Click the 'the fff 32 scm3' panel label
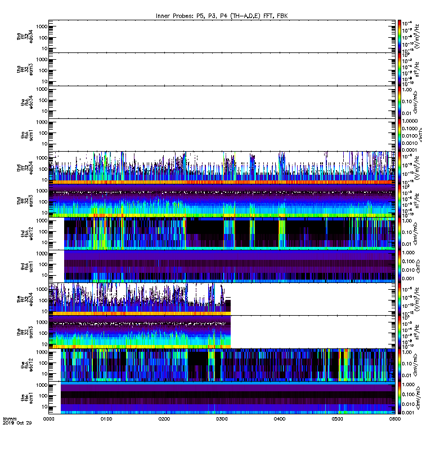422x451 pixels. click(25, 332)
